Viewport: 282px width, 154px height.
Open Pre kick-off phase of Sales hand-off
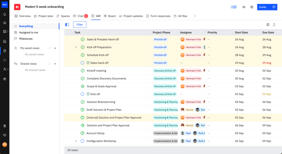click(160, 63)
